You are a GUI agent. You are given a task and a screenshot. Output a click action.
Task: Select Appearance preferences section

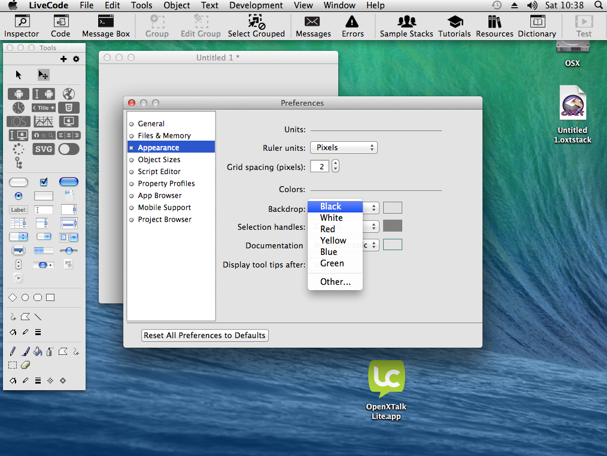click(x=171, y=147)
